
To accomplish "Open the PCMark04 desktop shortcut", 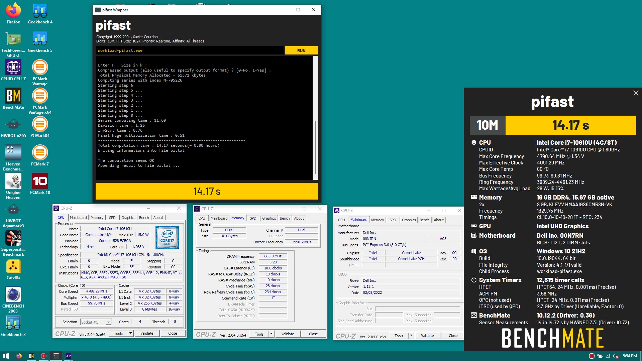I will tap(40, 127).
